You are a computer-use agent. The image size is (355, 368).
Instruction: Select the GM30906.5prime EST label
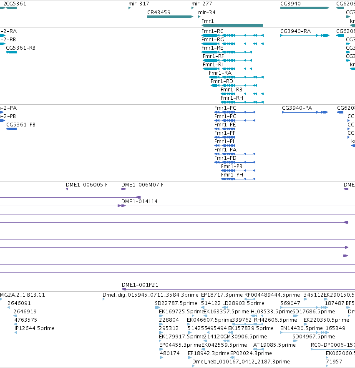click(245, 337)
